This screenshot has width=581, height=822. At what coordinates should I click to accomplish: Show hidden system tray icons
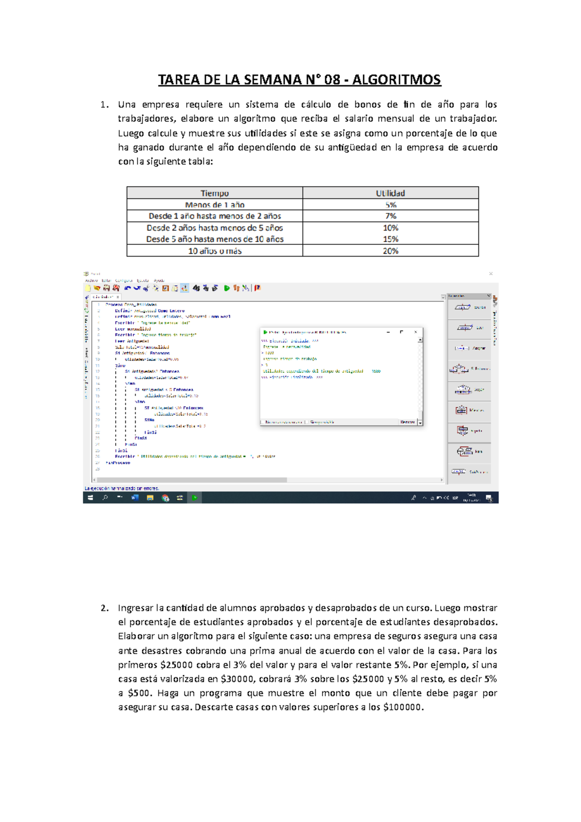(425, 498)
